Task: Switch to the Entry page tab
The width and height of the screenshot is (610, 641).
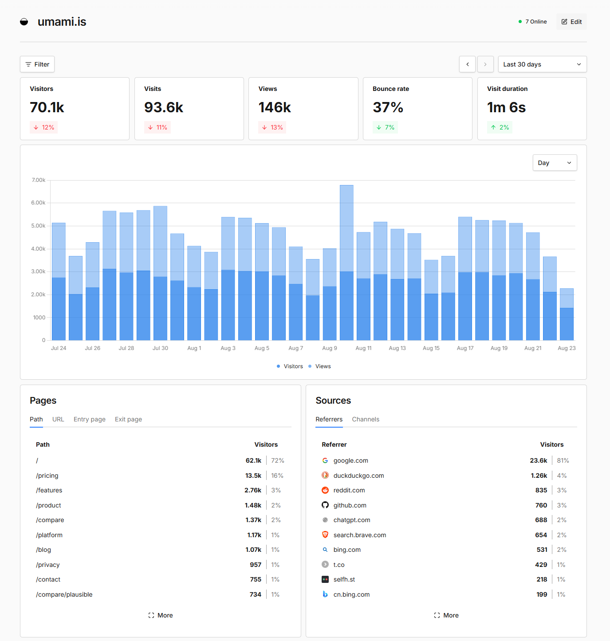Action: click(90, 419)
